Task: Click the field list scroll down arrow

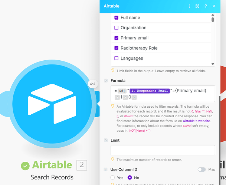Action: point(213,64)
